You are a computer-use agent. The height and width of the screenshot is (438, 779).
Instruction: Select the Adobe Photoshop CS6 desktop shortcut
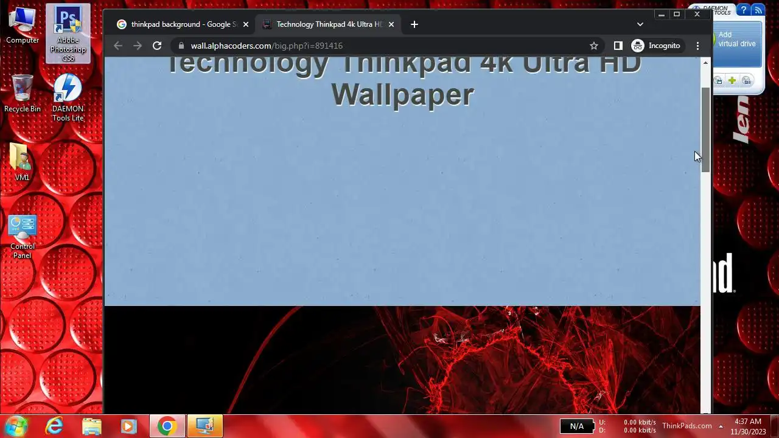[x=68, y=34]
